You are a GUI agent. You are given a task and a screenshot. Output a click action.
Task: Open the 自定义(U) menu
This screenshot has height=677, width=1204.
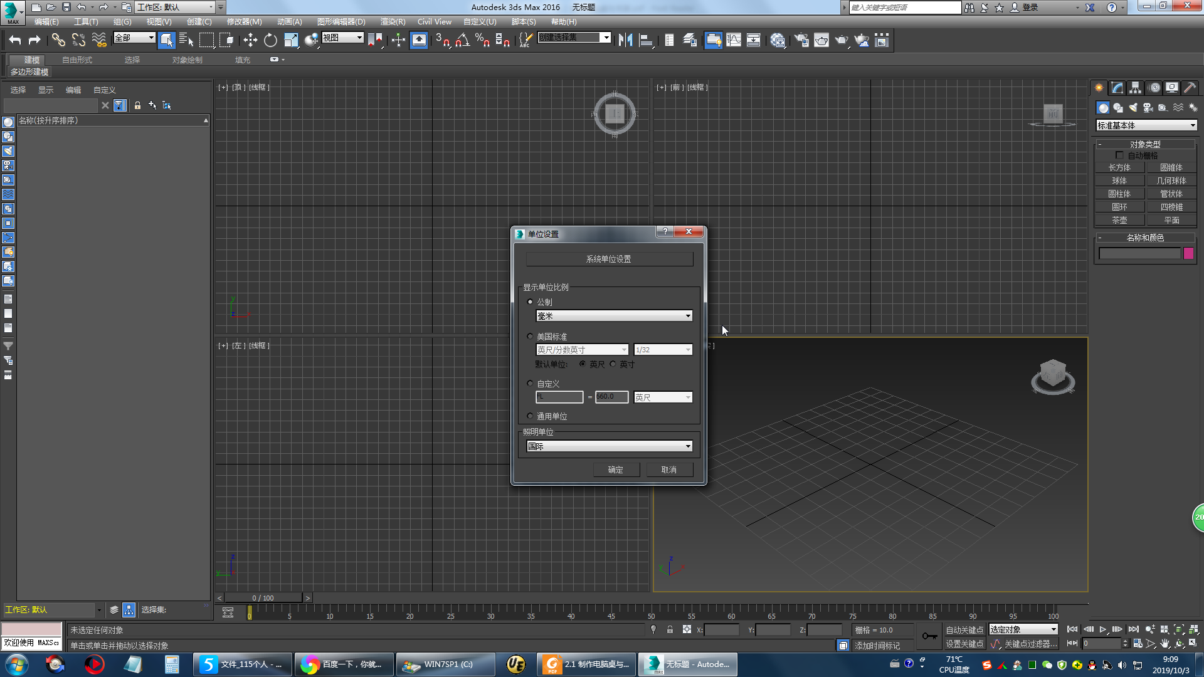pyautogui.click(x=480, y=21)
